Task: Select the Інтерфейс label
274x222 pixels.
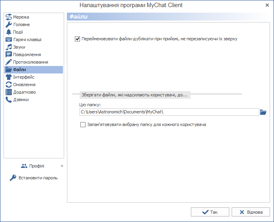Action: 24,77
